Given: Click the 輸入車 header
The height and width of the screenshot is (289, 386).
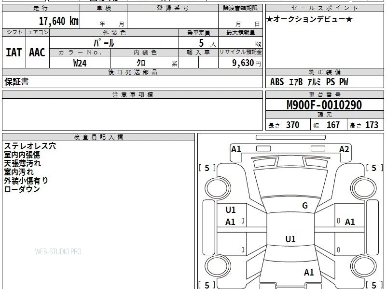Looking at the screenshot, I should pyautogui.click(x=198, y=53).
